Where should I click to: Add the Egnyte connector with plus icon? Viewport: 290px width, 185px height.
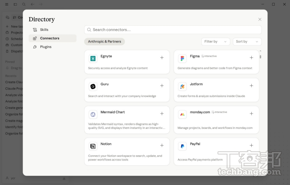click(x=162, y=58)
